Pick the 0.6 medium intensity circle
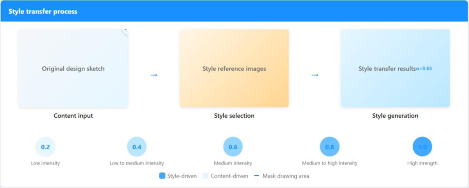Viewport: 469px width, 188px height. coord(233,147)
